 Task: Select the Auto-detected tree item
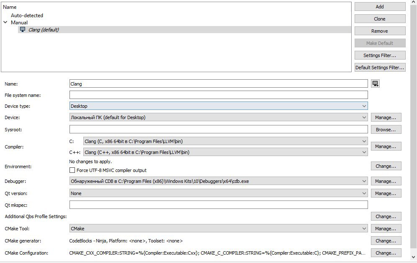tap(27, 16)
